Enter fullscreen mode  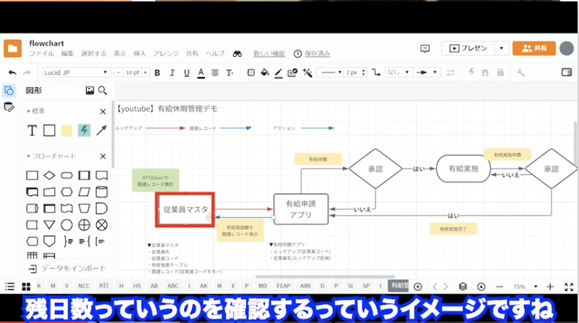pyautogui.click(x=568, y=286)
